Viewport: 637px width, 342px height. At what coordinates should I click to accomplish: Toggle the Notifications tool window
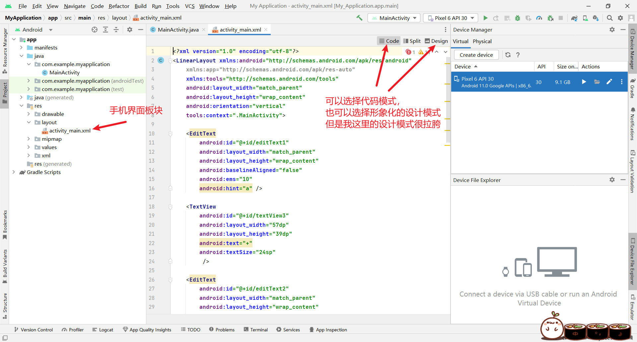pos(633,124)
